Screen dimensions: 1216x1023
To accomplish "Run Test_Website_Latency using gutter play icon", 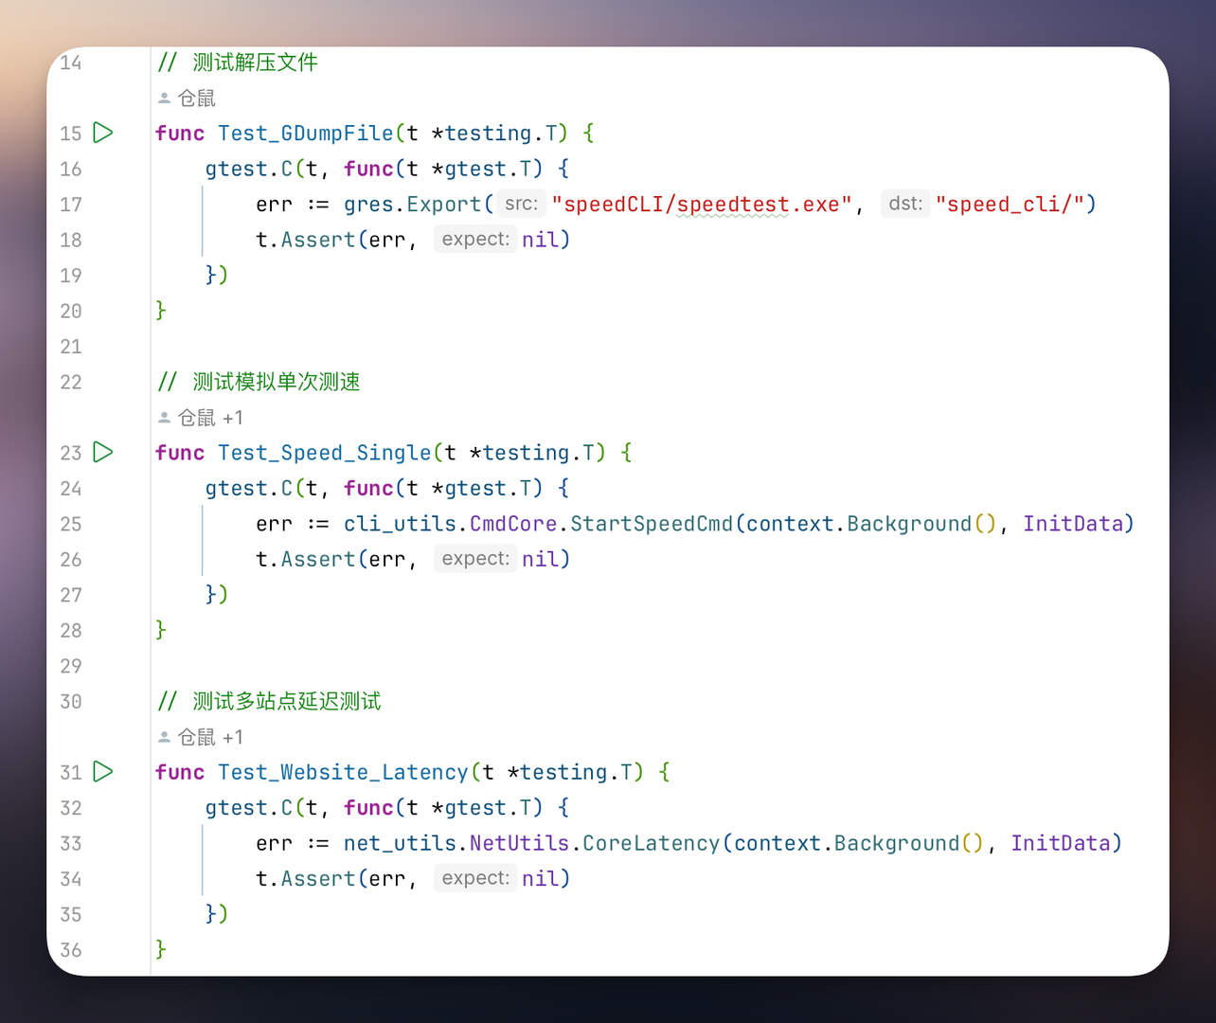I will point(103,771).
